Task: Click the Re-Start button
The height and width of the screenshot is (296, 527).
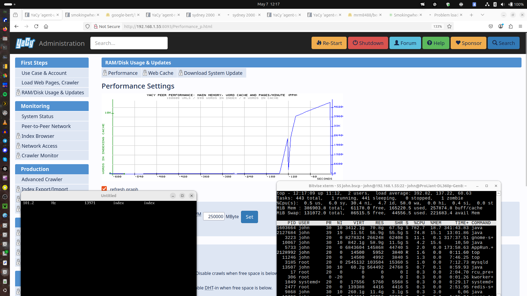Action: pyautogui.click(x=329, y=43)
